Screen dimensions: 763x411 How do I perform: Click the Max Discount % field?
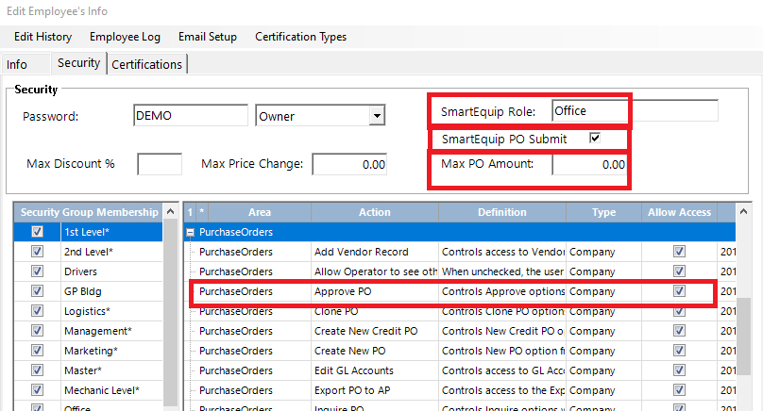(160, 164)
